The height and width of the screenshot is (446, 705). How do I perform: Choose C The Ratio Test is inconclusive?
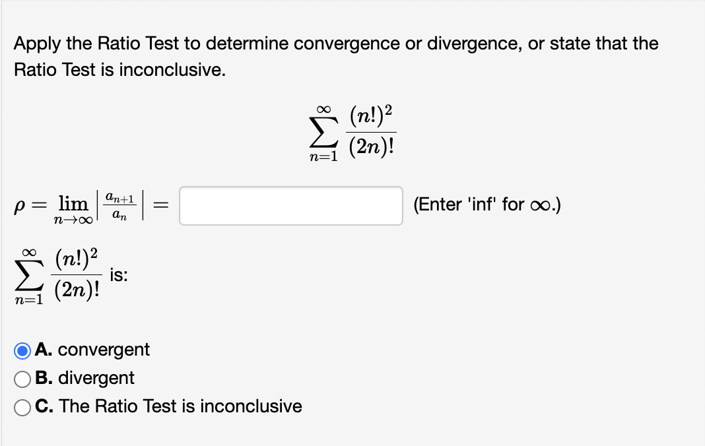[x=22, y=406]
